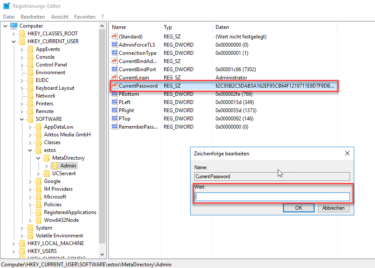Expand the Microsoft key node
This screenshot has width=375, height=268.
[x=30, y=197]
